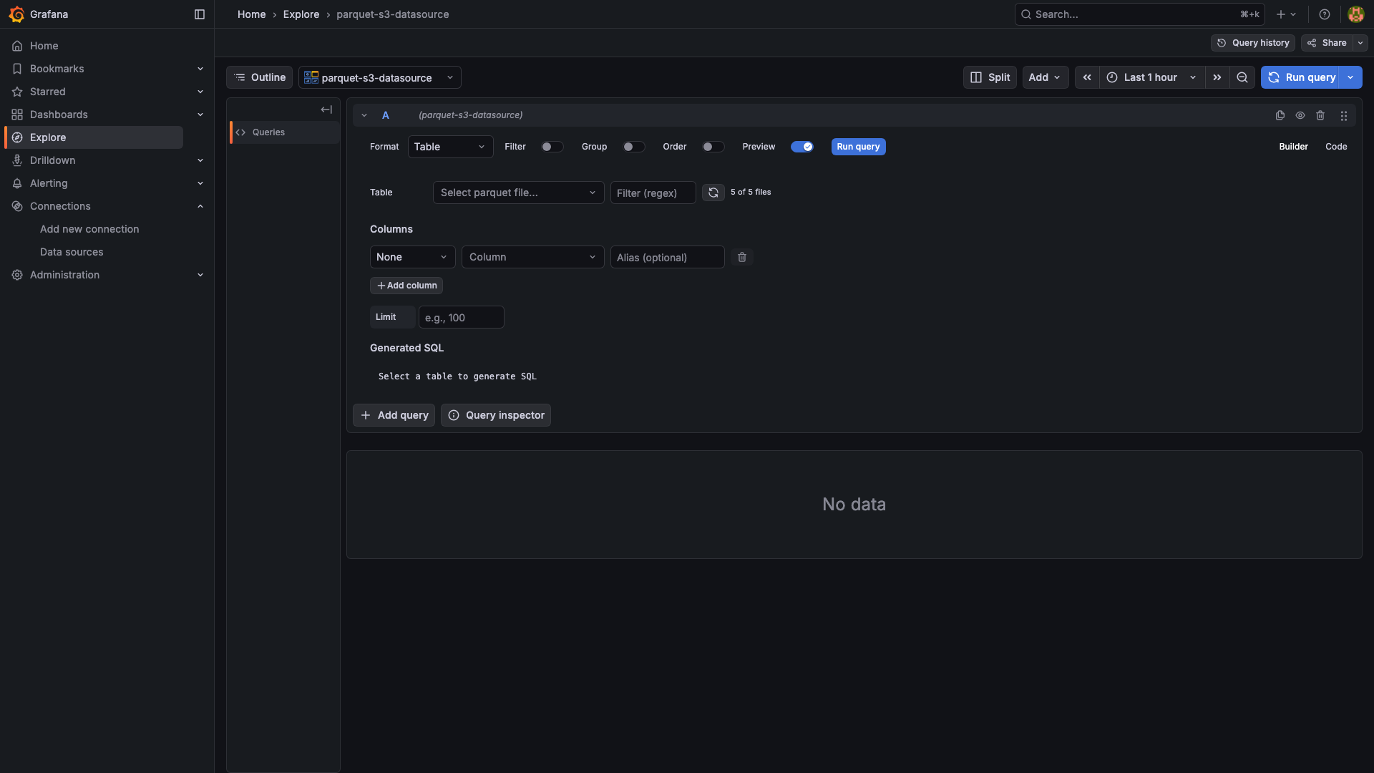The width and height of the screenshot is (1374, 773).
Task: Click the Administration gear icon
Action: (x=17, y=275)
